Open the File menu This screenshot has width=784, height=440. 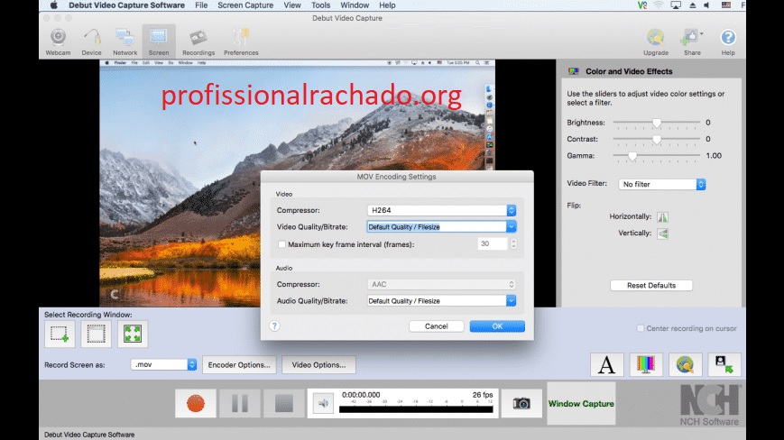pyautogui.click(x=201, y=5)
